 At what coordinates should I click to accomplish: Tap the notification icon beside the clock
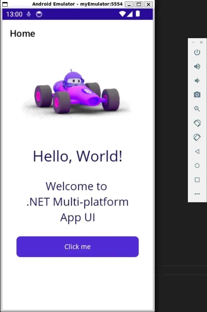point(39,14)
